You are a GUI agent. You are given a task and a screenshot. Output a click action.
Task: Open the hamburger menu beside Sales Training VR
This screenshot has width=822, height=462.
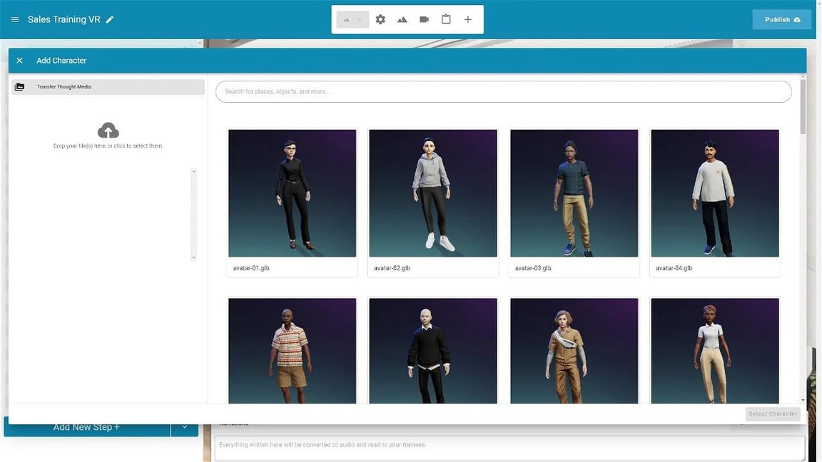click(x=15, y=20)
